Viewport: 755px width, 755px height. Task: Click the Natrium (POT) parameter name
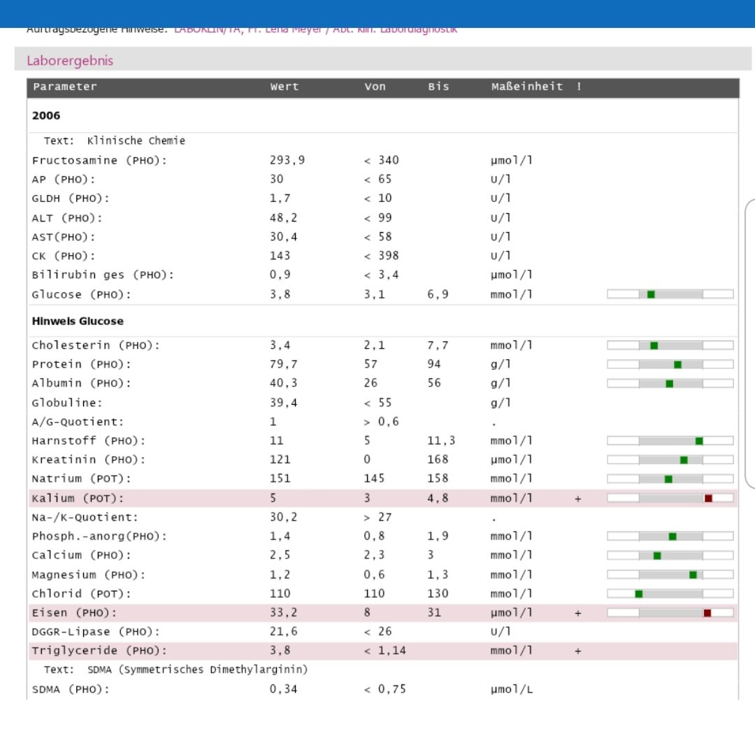81,479
